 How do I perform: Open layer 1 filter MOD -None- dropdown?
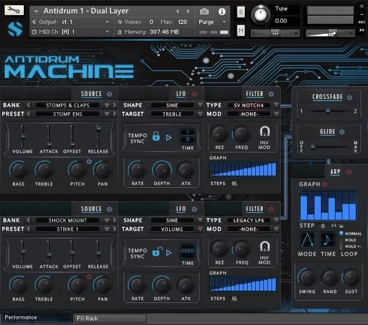pos(276,114)
